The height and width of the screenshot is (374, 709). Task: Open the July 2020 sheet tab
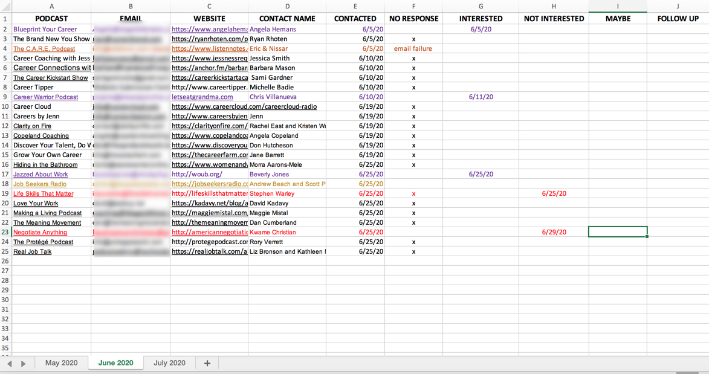pyautogui.click(x=170, y=363)
